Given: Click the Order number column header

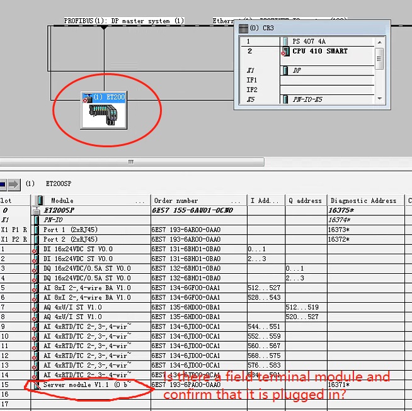Looking at the screenshot, I should (199, 201).
